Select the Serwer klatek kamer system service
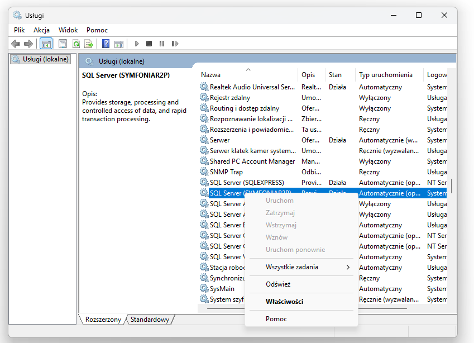 pos(323,151)
